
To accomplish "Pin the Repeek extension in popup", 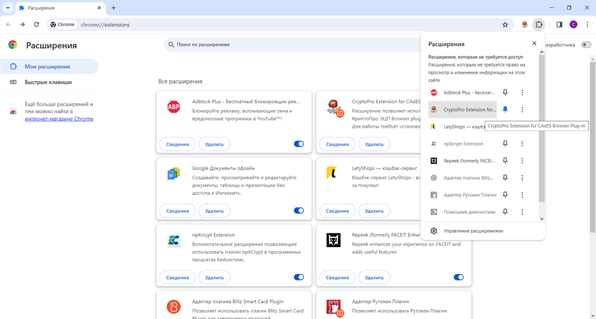I will [x=505, y=161].
